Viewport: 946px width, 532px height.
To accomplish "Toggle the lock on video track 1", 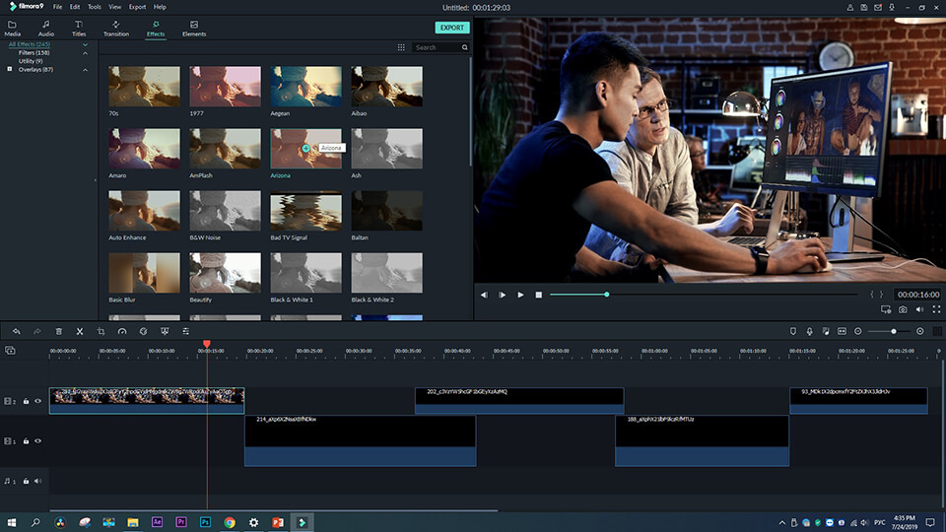I will (26, 441).
